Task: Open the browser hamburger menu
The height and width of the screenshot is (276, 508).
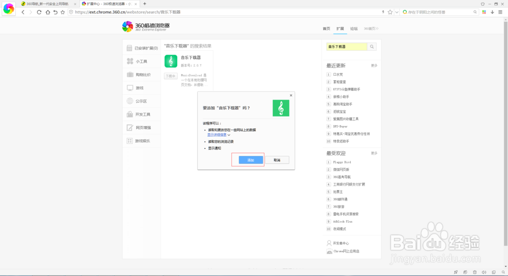Action: (500, 12)
